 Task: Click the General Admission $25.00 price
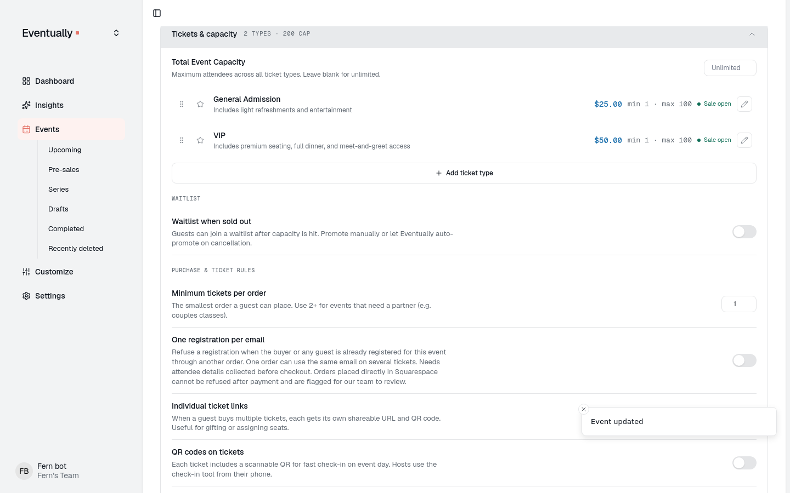pos(608,104)
